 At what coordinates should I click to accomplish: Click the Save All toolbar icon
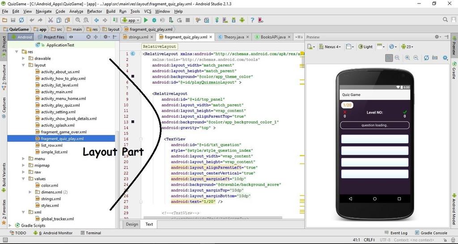pos(13,20)
